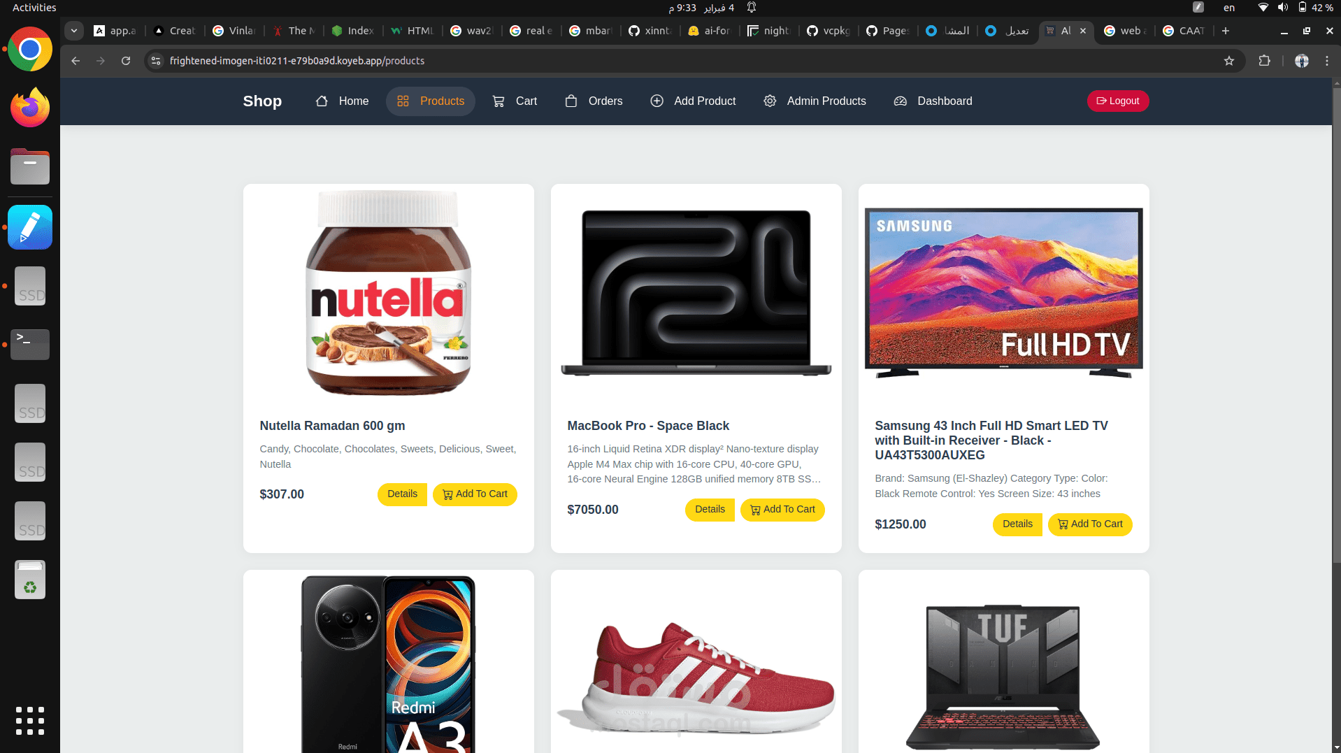Click the ASUS TUF laptop image
The height and width of the screenshot is (753, 1341).
[1003, 677]
